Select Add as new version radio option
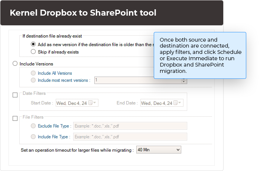This screenshot has width=260, height=171. 33,44
